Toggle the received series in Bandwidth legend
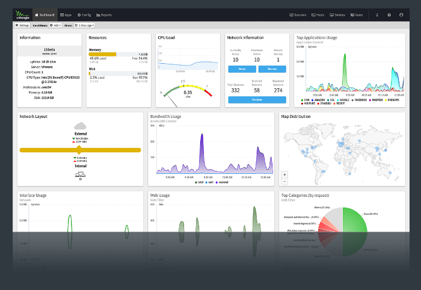421x290 pixels. (x=222, y=182)
